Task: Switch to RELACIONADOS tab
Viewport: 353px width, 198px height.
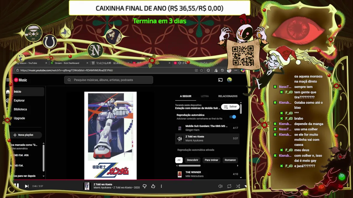Action: (228, 96)
